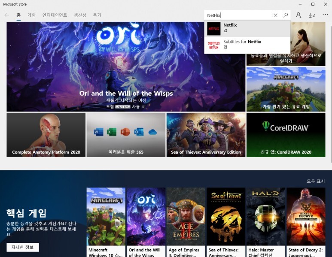Click inside the NetFlix search field
This screenshot has height=257, width=332.
click(x=238, y=15)
